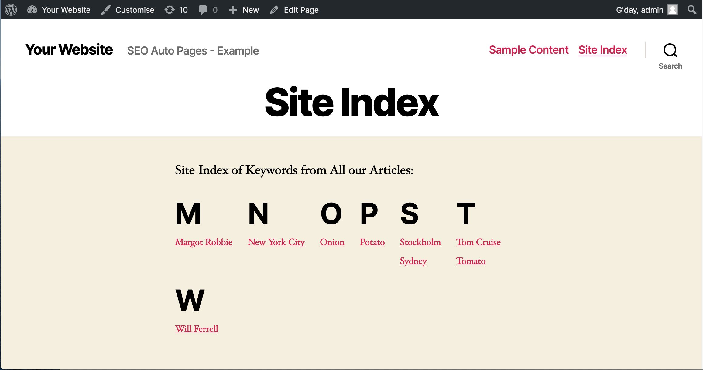This screenshot has width=703, height=370.
Task: Click the plus New icon
Action: (233, 10)
